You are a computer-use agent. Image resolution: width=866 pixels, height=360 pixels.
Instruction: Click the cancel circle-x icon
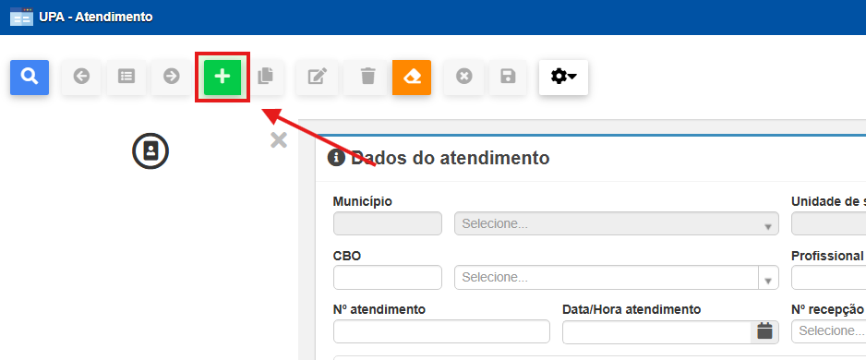[464, 77]
